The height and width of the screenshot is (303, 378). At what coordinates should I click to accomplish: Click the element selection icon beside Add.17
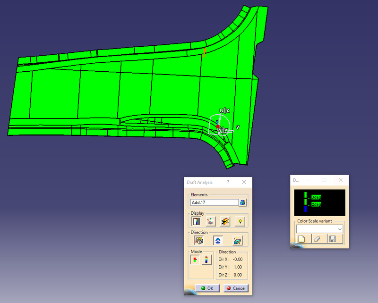(x=243, y=202)
